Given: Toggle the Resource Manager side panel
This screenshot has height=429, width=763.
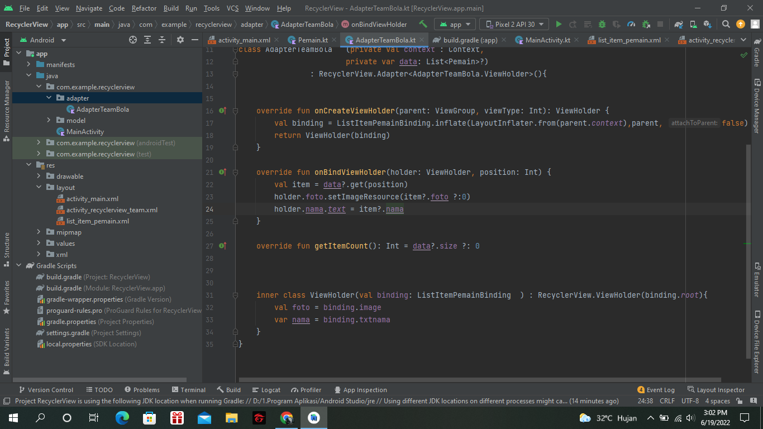Looking at the screenshot, I should pyautogui.click(x=7, y=110).
